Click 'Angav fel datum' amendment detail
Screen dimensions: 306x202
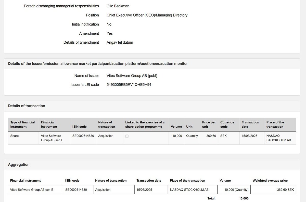120,42
